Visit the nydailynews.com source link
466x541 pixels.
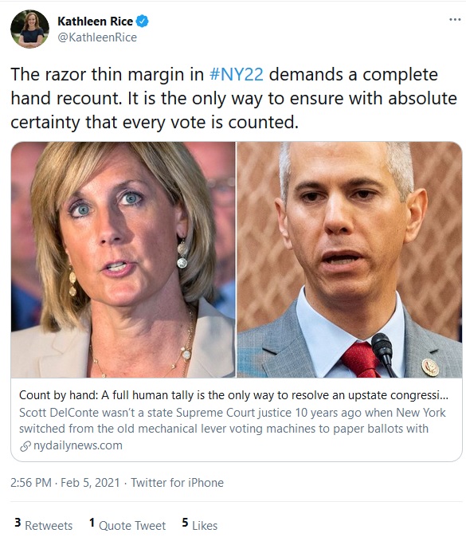[77, 445]
